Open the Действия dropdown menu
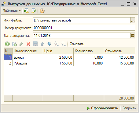Viewport: 139px width, 113px height. click(11, 11)
